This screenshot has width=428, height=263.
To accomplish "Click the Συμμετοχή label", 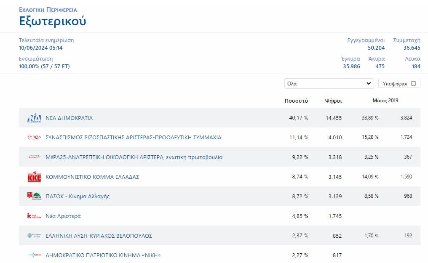I will (407, 40).
